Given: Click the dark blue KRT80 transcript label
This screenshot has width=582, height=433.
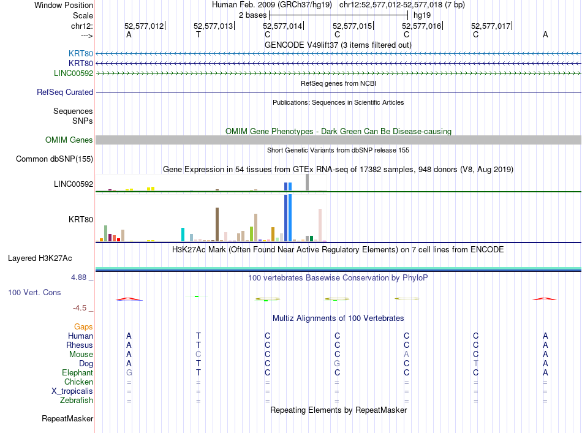Looking at the screenshot, I should tap(80, 64).
